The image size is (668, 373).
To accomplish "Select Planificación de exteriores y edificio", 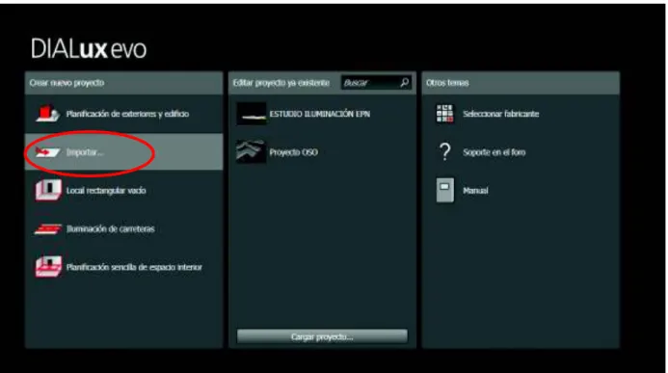I will click(127, 114).
